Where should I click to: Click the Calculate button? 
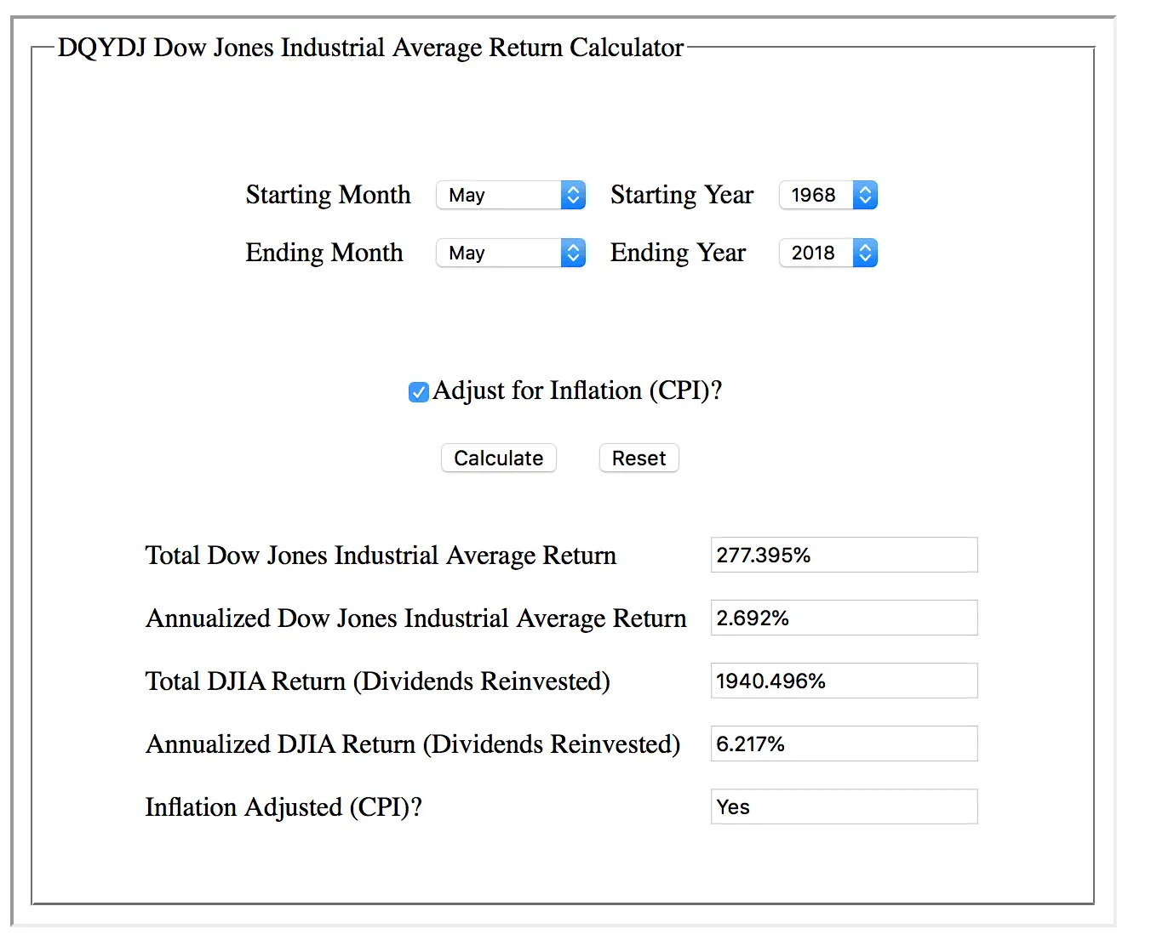click(x=499, y=458)
